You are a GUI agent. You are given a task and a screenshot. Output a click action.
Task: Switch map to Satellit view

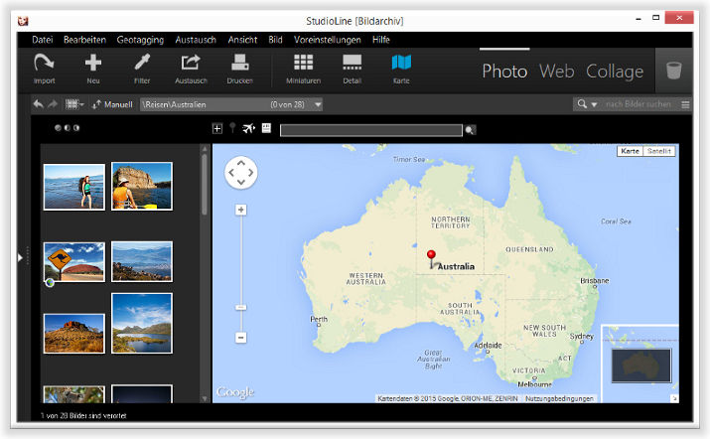[x=659, y=151]
